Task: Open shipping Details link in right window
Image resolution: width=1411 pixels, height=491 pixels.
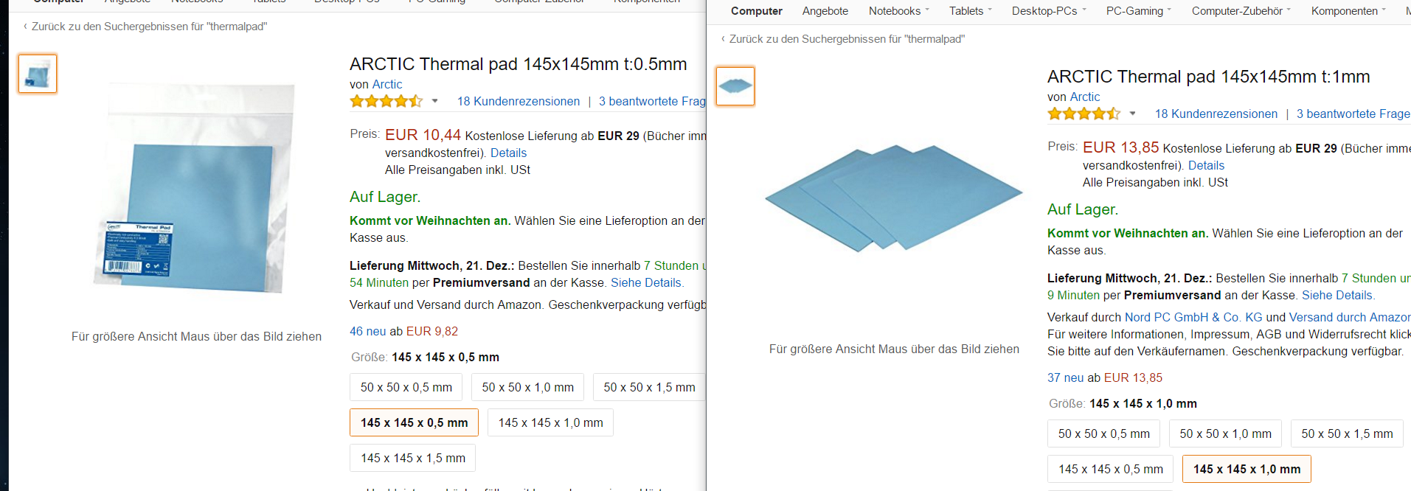Action: coord(1206,165)
